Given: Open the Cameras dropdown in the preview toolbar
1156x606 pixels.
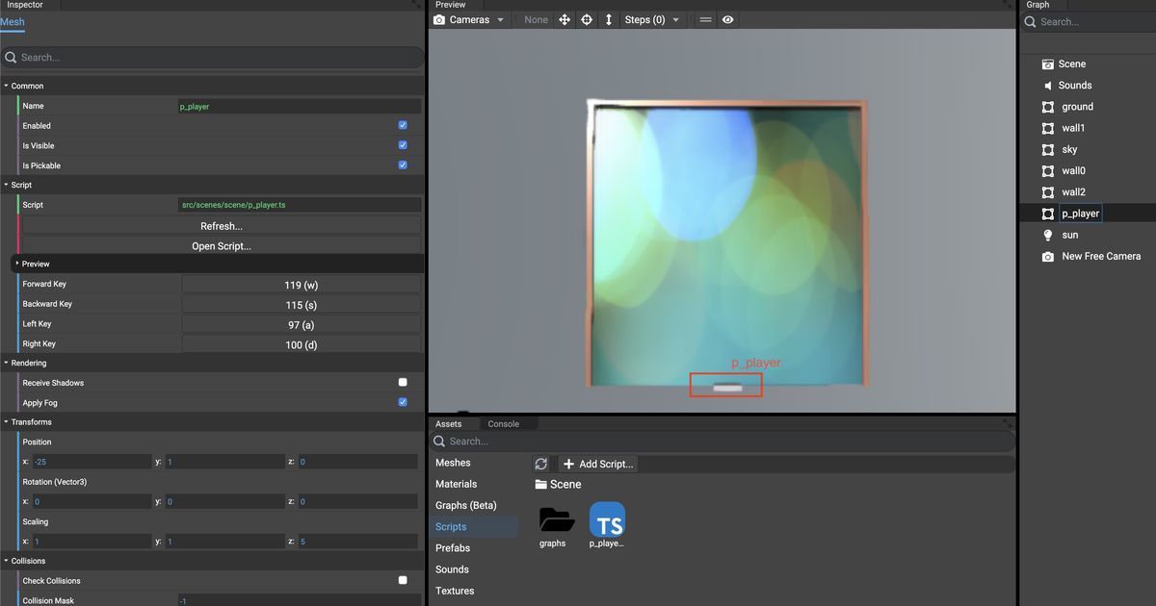Looking at the screenshot, I should [469, 18].
